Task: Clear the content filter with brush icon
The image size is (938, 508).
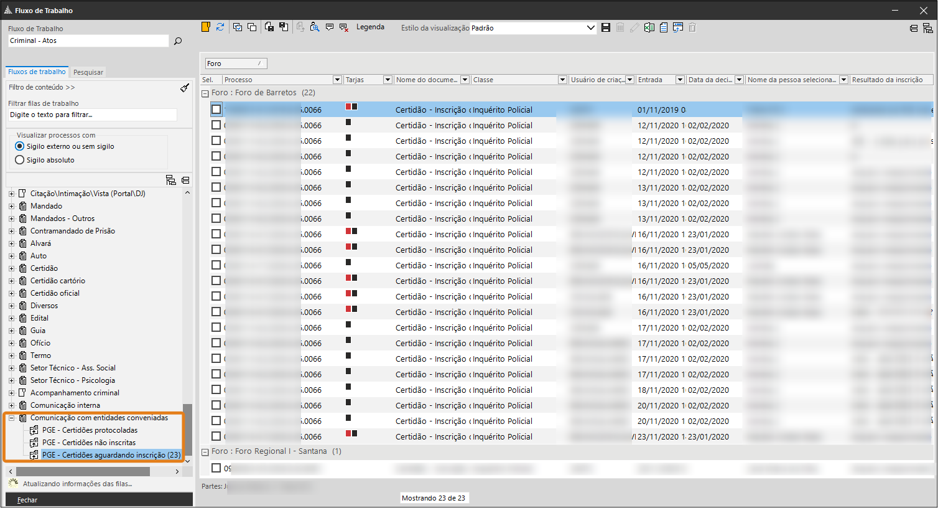Action: 185,88
